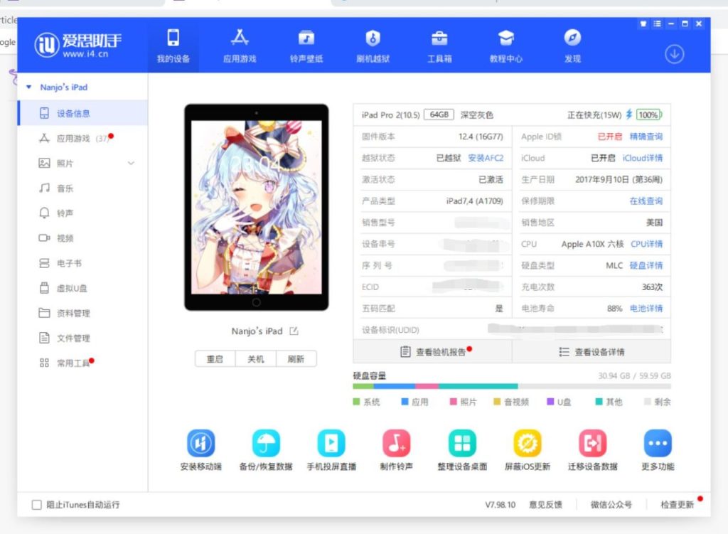Open the 制作铃声 ringtone maker icon
728x534 pixels.
point(397,444)
